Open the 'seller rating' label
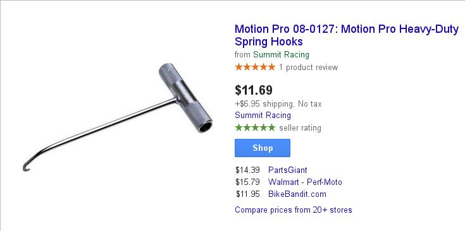This screenshot has height=231, width=465. pos(300,128)
